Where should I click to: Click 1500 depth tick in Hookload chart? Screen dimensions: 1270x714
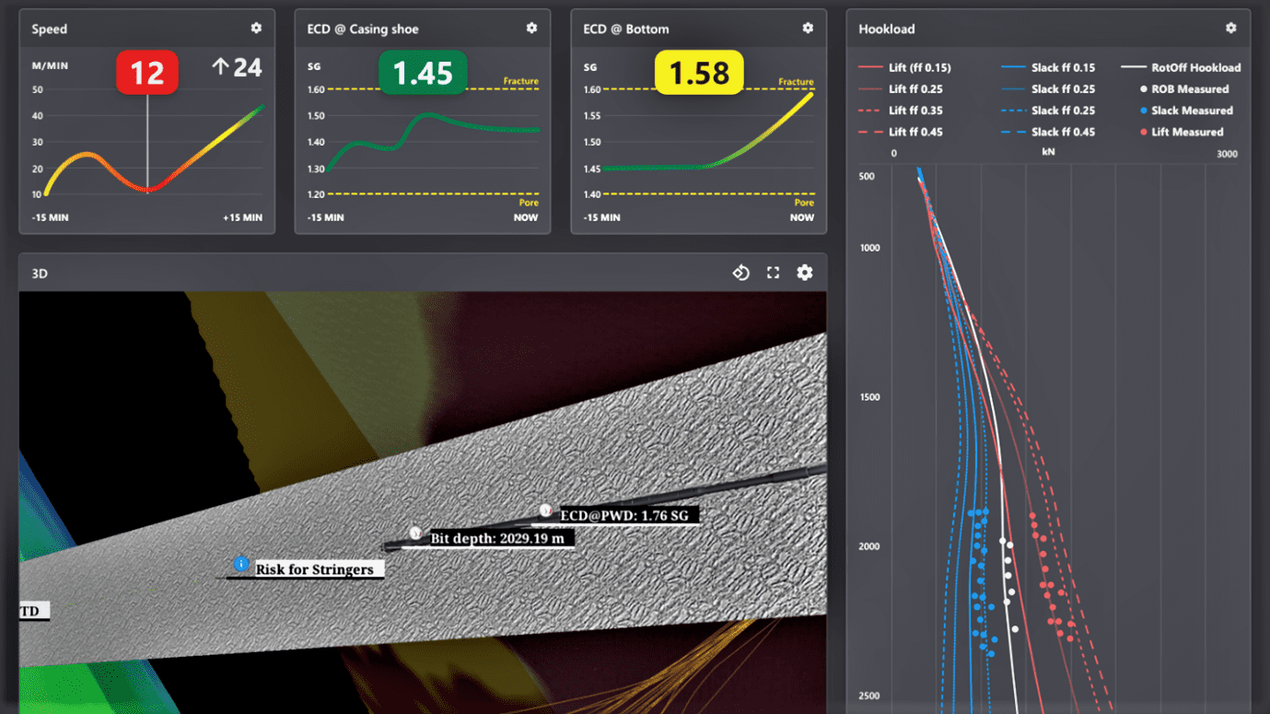coord(869,397)
